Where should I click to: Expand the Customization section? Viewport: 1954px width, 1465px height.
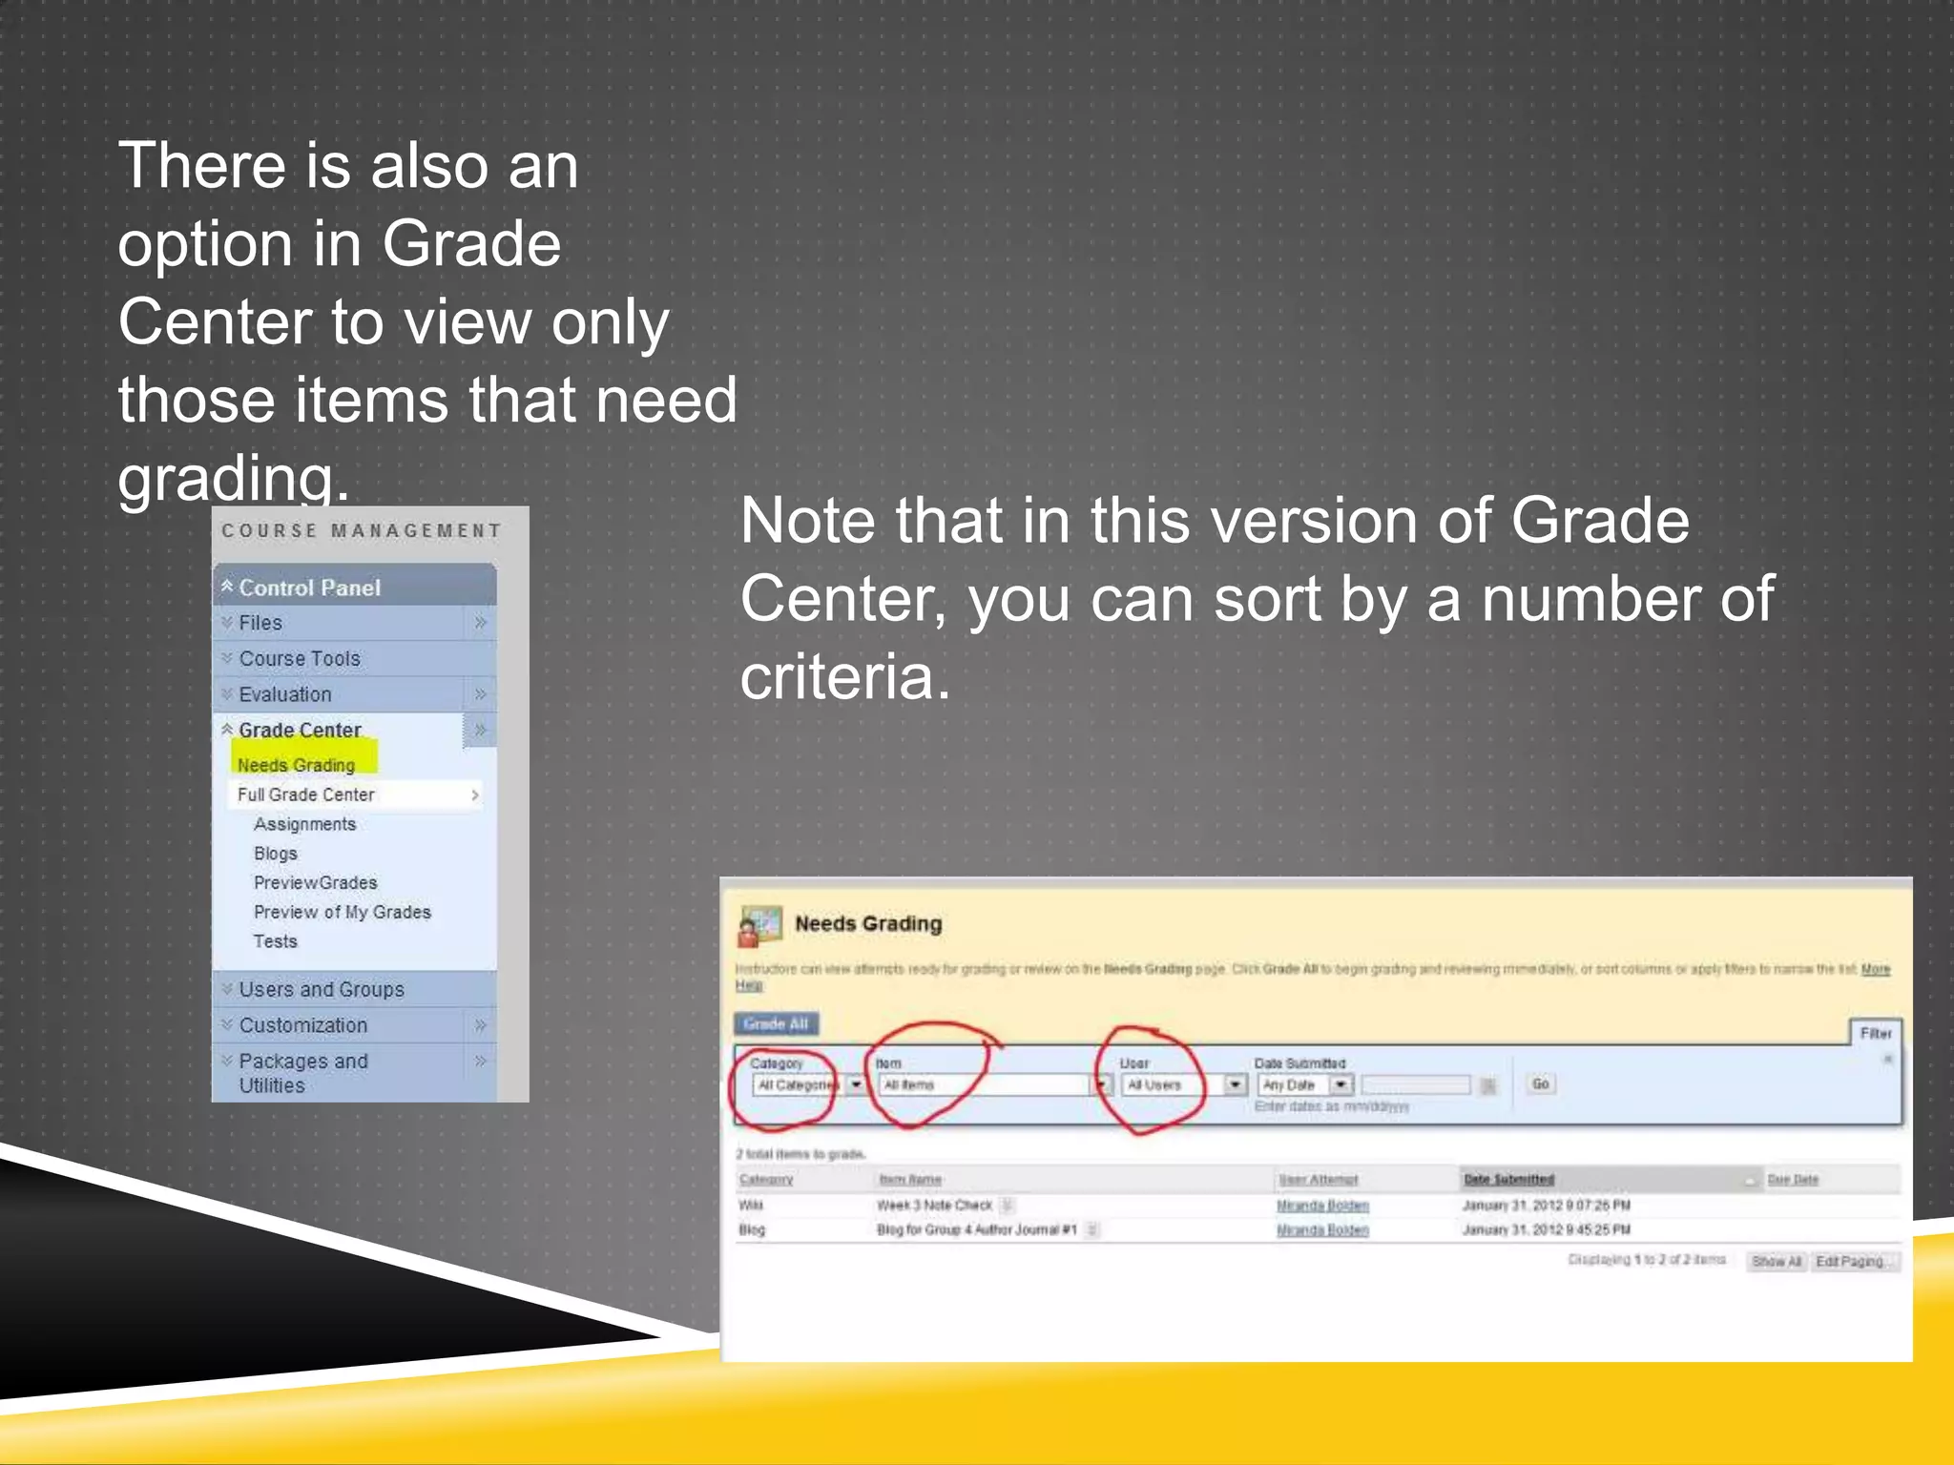(x=227, y=1024)
